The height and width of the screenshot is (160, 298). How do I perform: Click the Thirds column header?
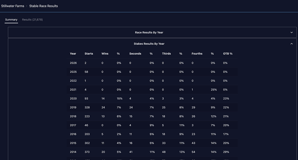click(x=166, y=54)
